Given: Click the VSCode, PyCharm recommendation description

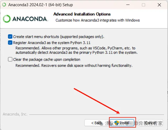Looking at the screenshot, I should pos(76,50).
